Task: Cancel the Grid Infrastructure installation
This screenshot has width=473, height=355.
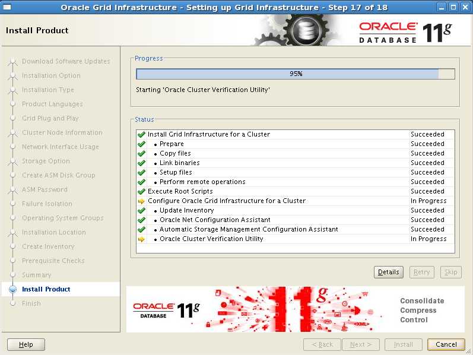Action: pos(446,344)
